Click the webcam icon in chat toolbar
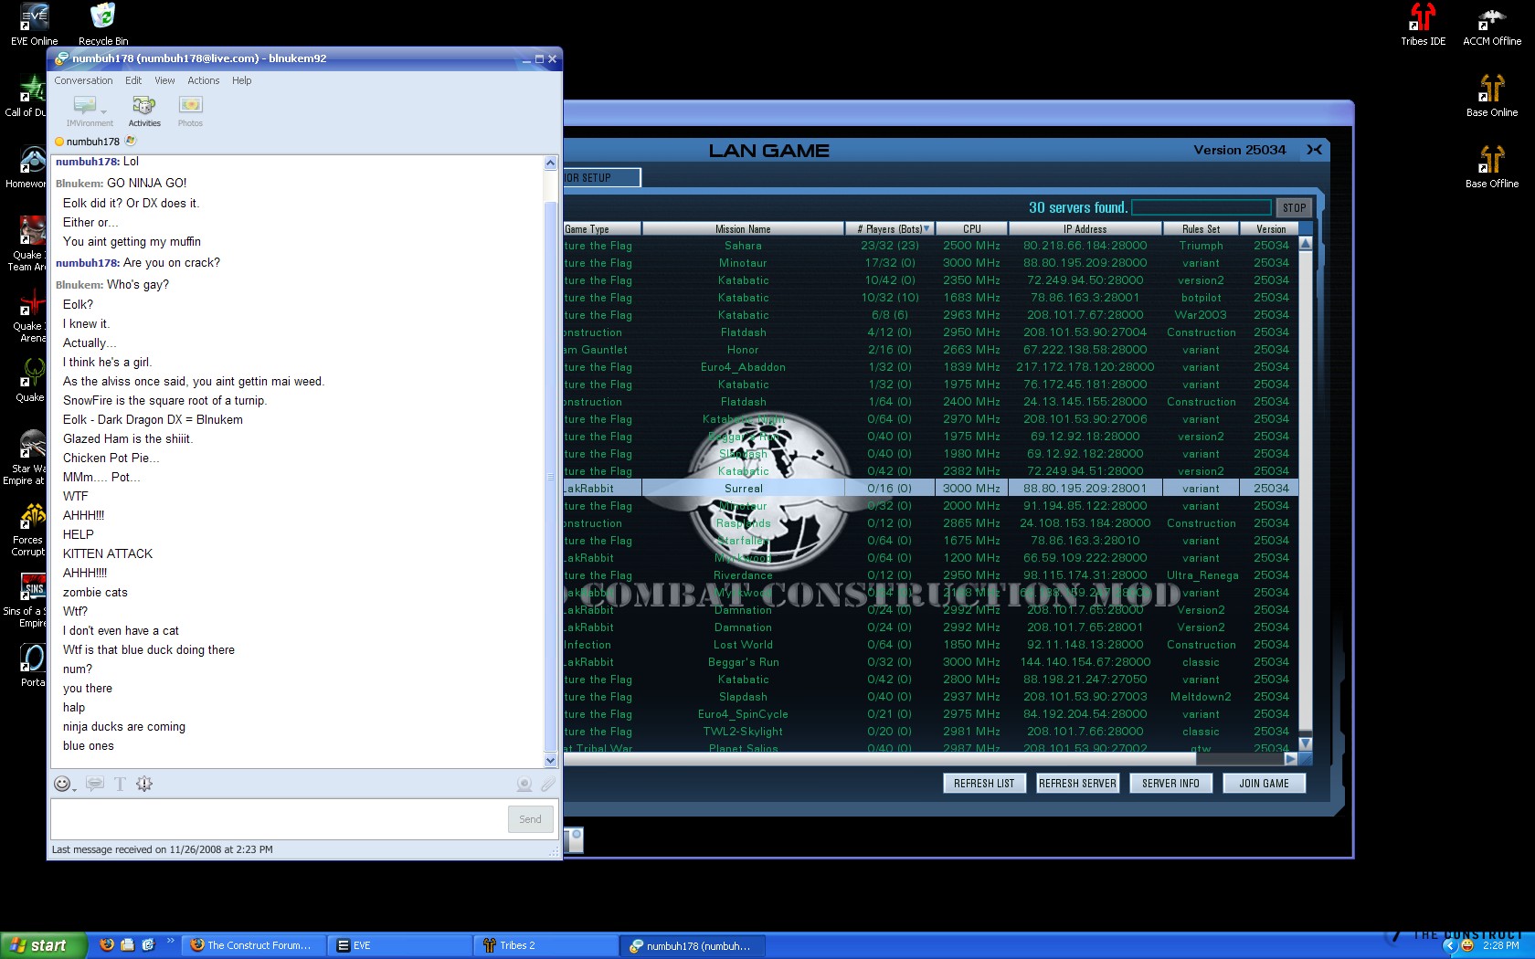 [x=524, y=784]
